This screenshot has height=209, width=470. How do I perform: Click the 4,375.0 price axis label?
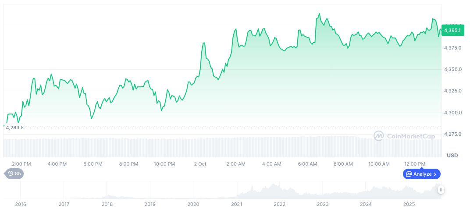(x=452, y=48)
